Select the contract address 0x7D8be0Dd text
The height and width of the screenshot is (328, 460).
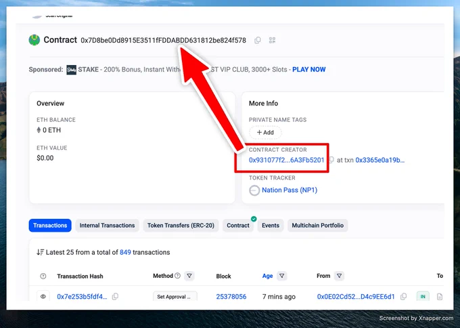pos(164,40)
